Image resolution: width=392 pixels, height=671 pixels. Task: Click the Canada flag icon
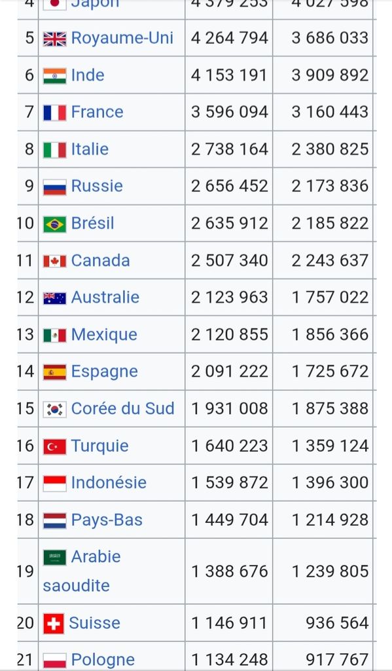pos(55,261)
